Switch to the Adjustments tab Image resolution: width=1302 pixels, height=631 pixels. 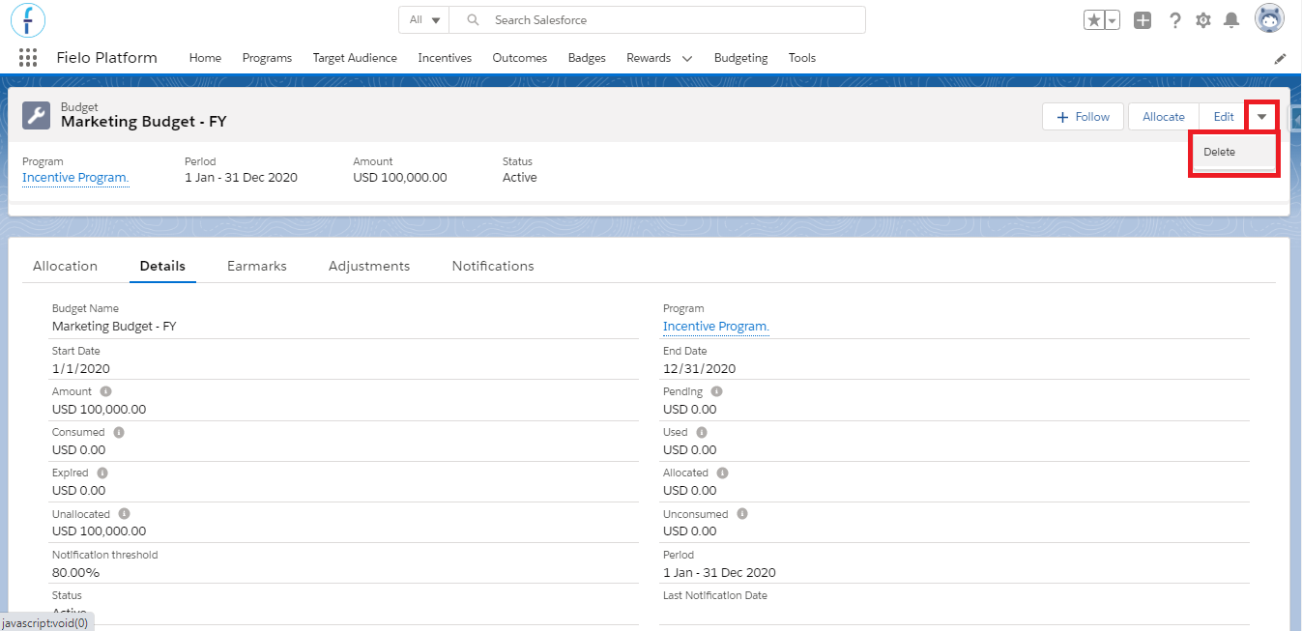369,266
